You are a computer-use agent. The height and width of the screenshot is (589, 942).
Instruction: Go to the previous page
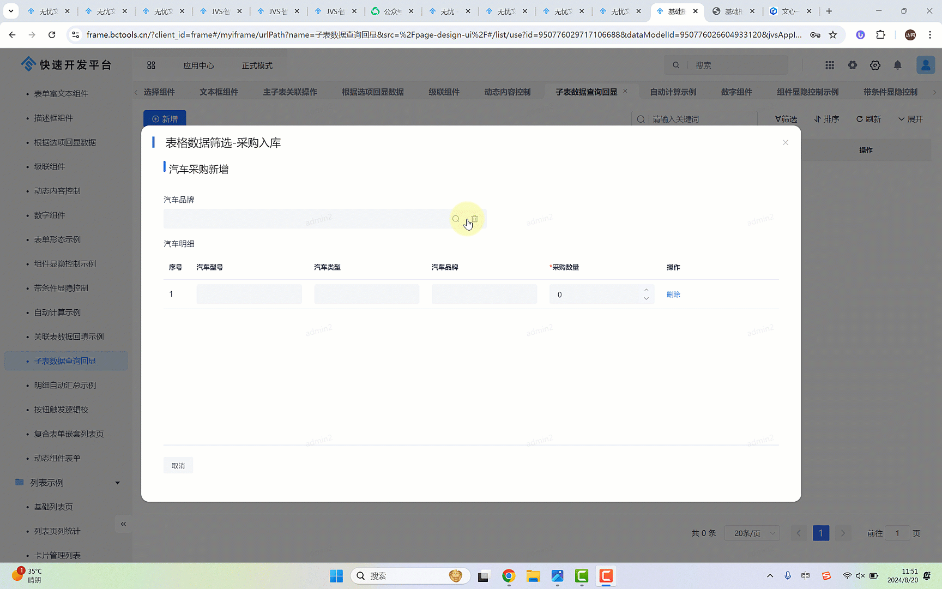pyautogui.click(x=799, y=533)
